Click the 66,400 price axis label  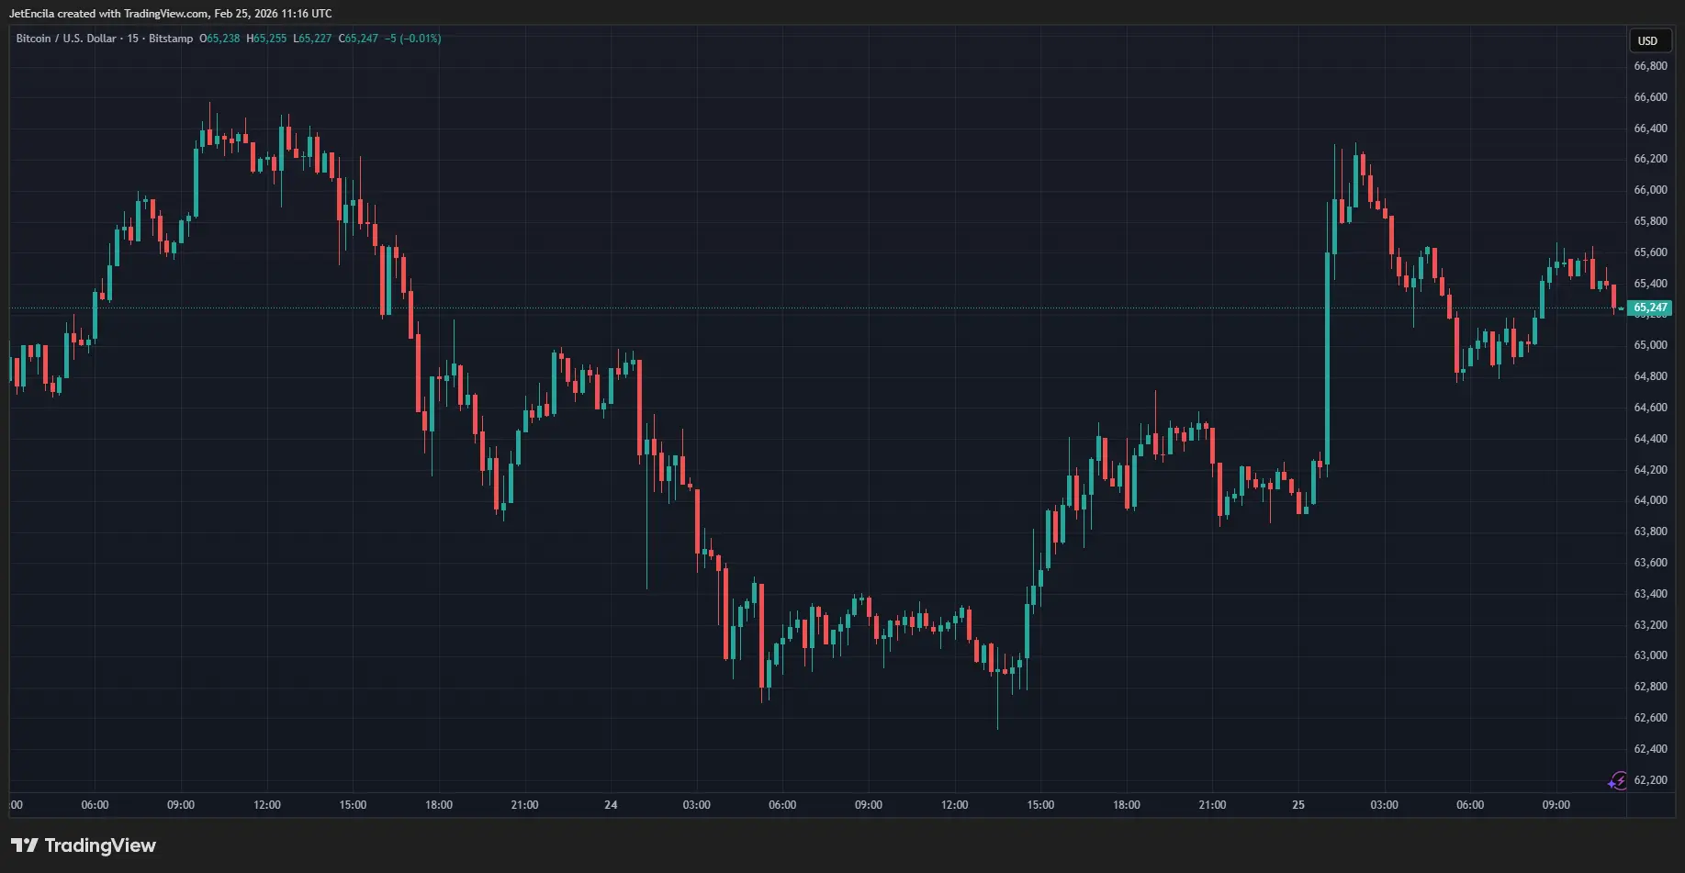pos(1650,129)
